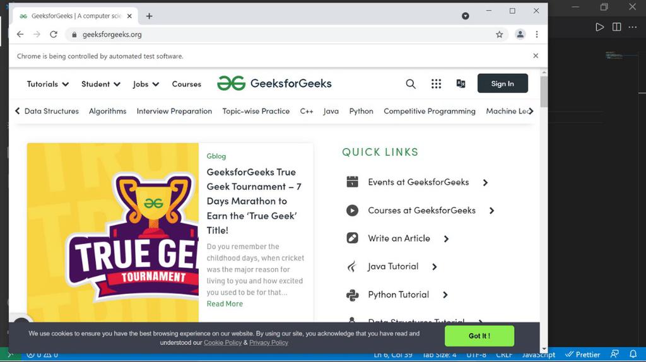Click the Java icon beside Java Tutorial
This screenshot has width=646, height=362.
pos(351,267)
